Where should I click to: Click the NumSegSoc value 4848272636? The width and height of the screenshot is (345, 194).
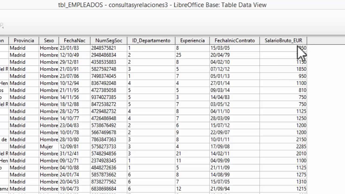click(109, 167)
